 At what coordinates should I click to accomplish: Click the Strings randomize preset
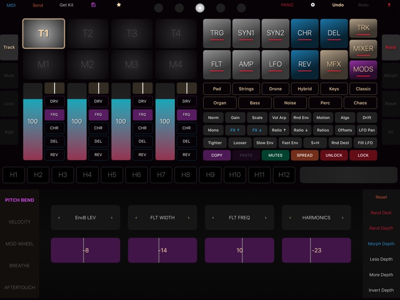click(x=246, y=89)
